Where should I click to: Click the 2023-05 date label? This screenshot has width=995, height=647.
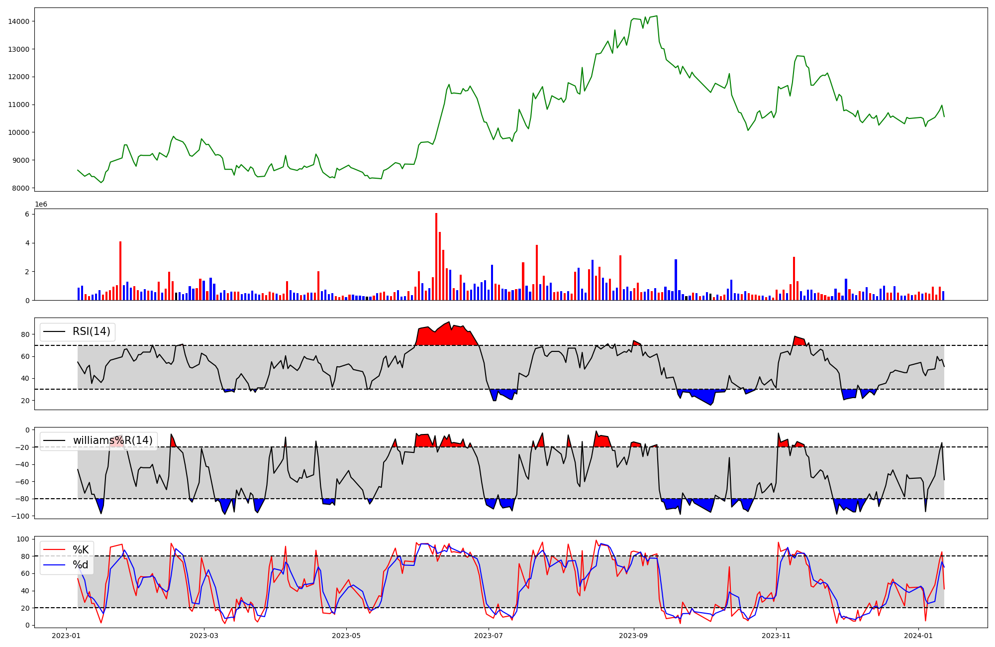click(x=346, y=636)
